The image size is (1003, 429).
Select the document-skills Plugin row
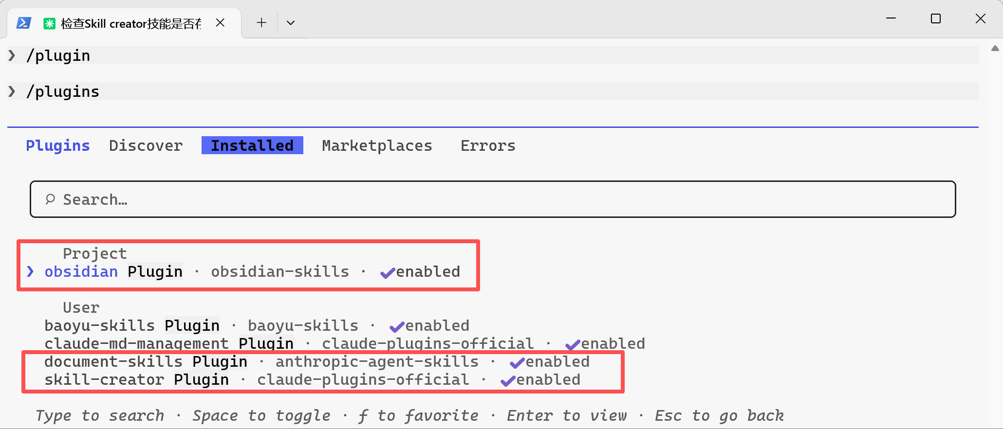[x=317, y=361]
